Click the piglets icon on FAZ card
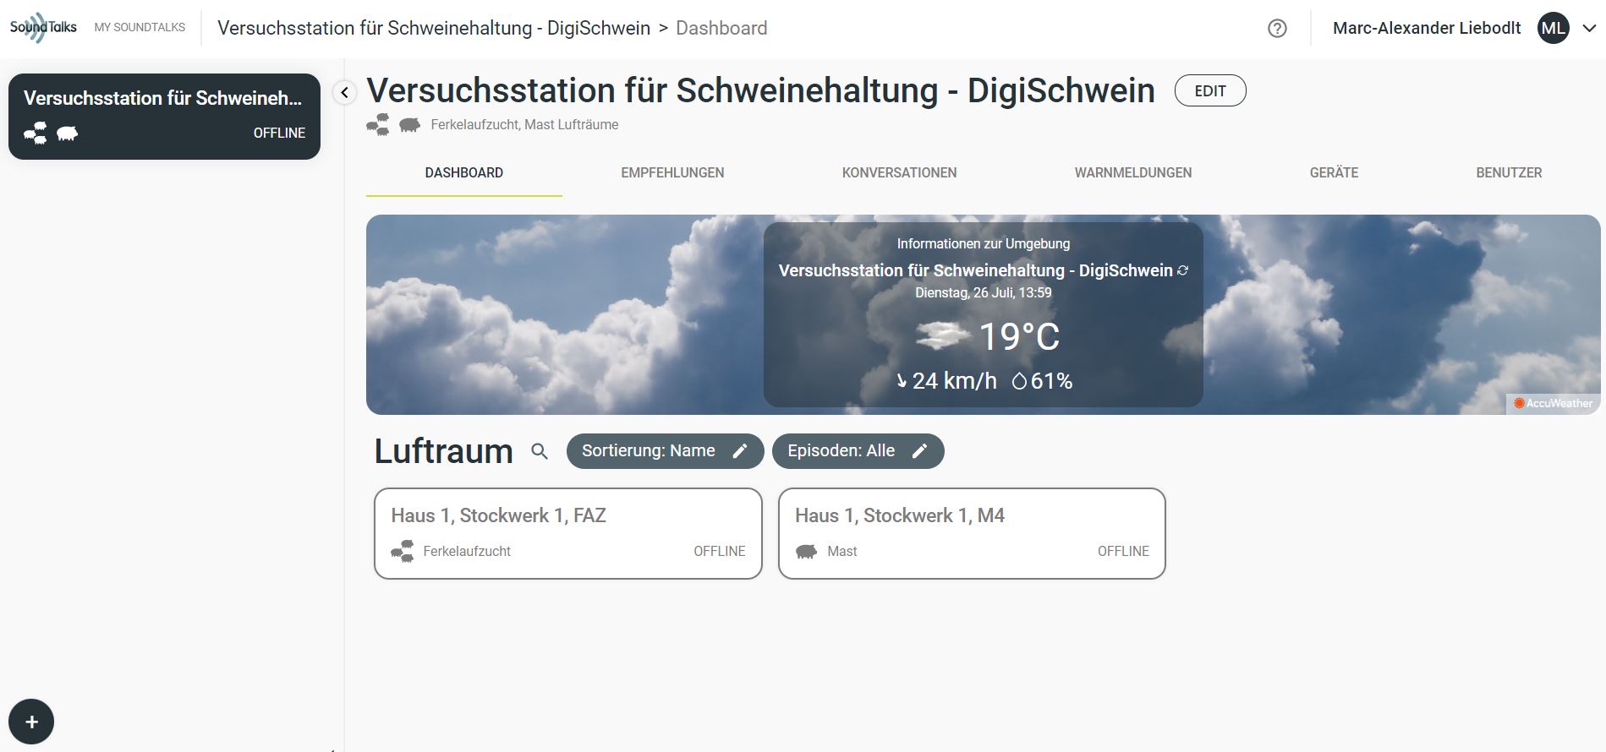 tap(402, 552)
